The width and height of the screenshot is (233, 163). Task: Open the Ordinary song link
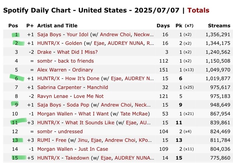(83, 70)
